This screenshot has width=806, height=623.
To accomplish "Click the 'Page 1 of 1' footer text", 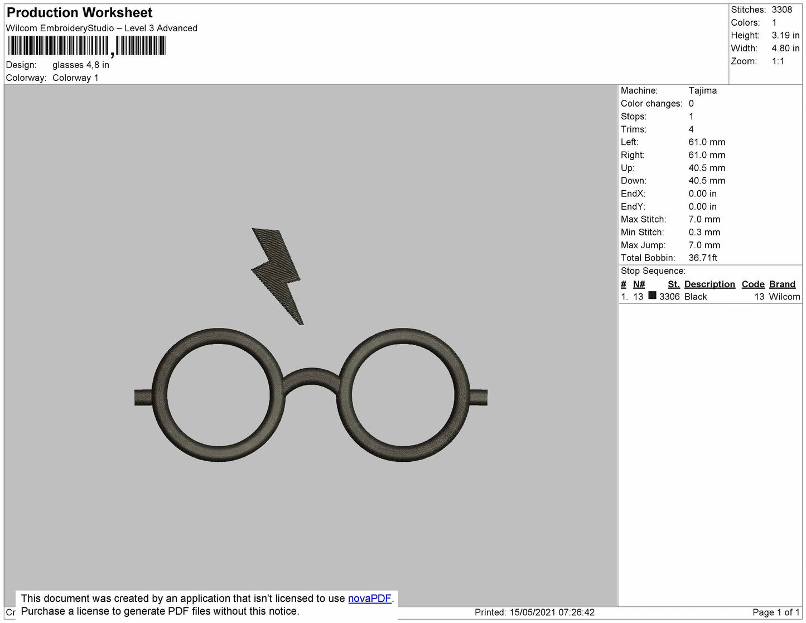I will click(x=776, y=612).
